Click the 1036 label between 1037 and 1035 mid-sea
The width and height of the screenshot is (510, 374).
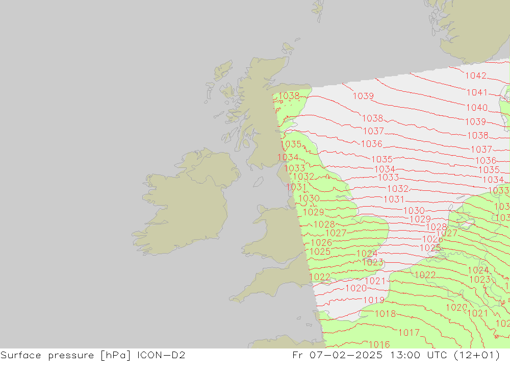[372, 143]
